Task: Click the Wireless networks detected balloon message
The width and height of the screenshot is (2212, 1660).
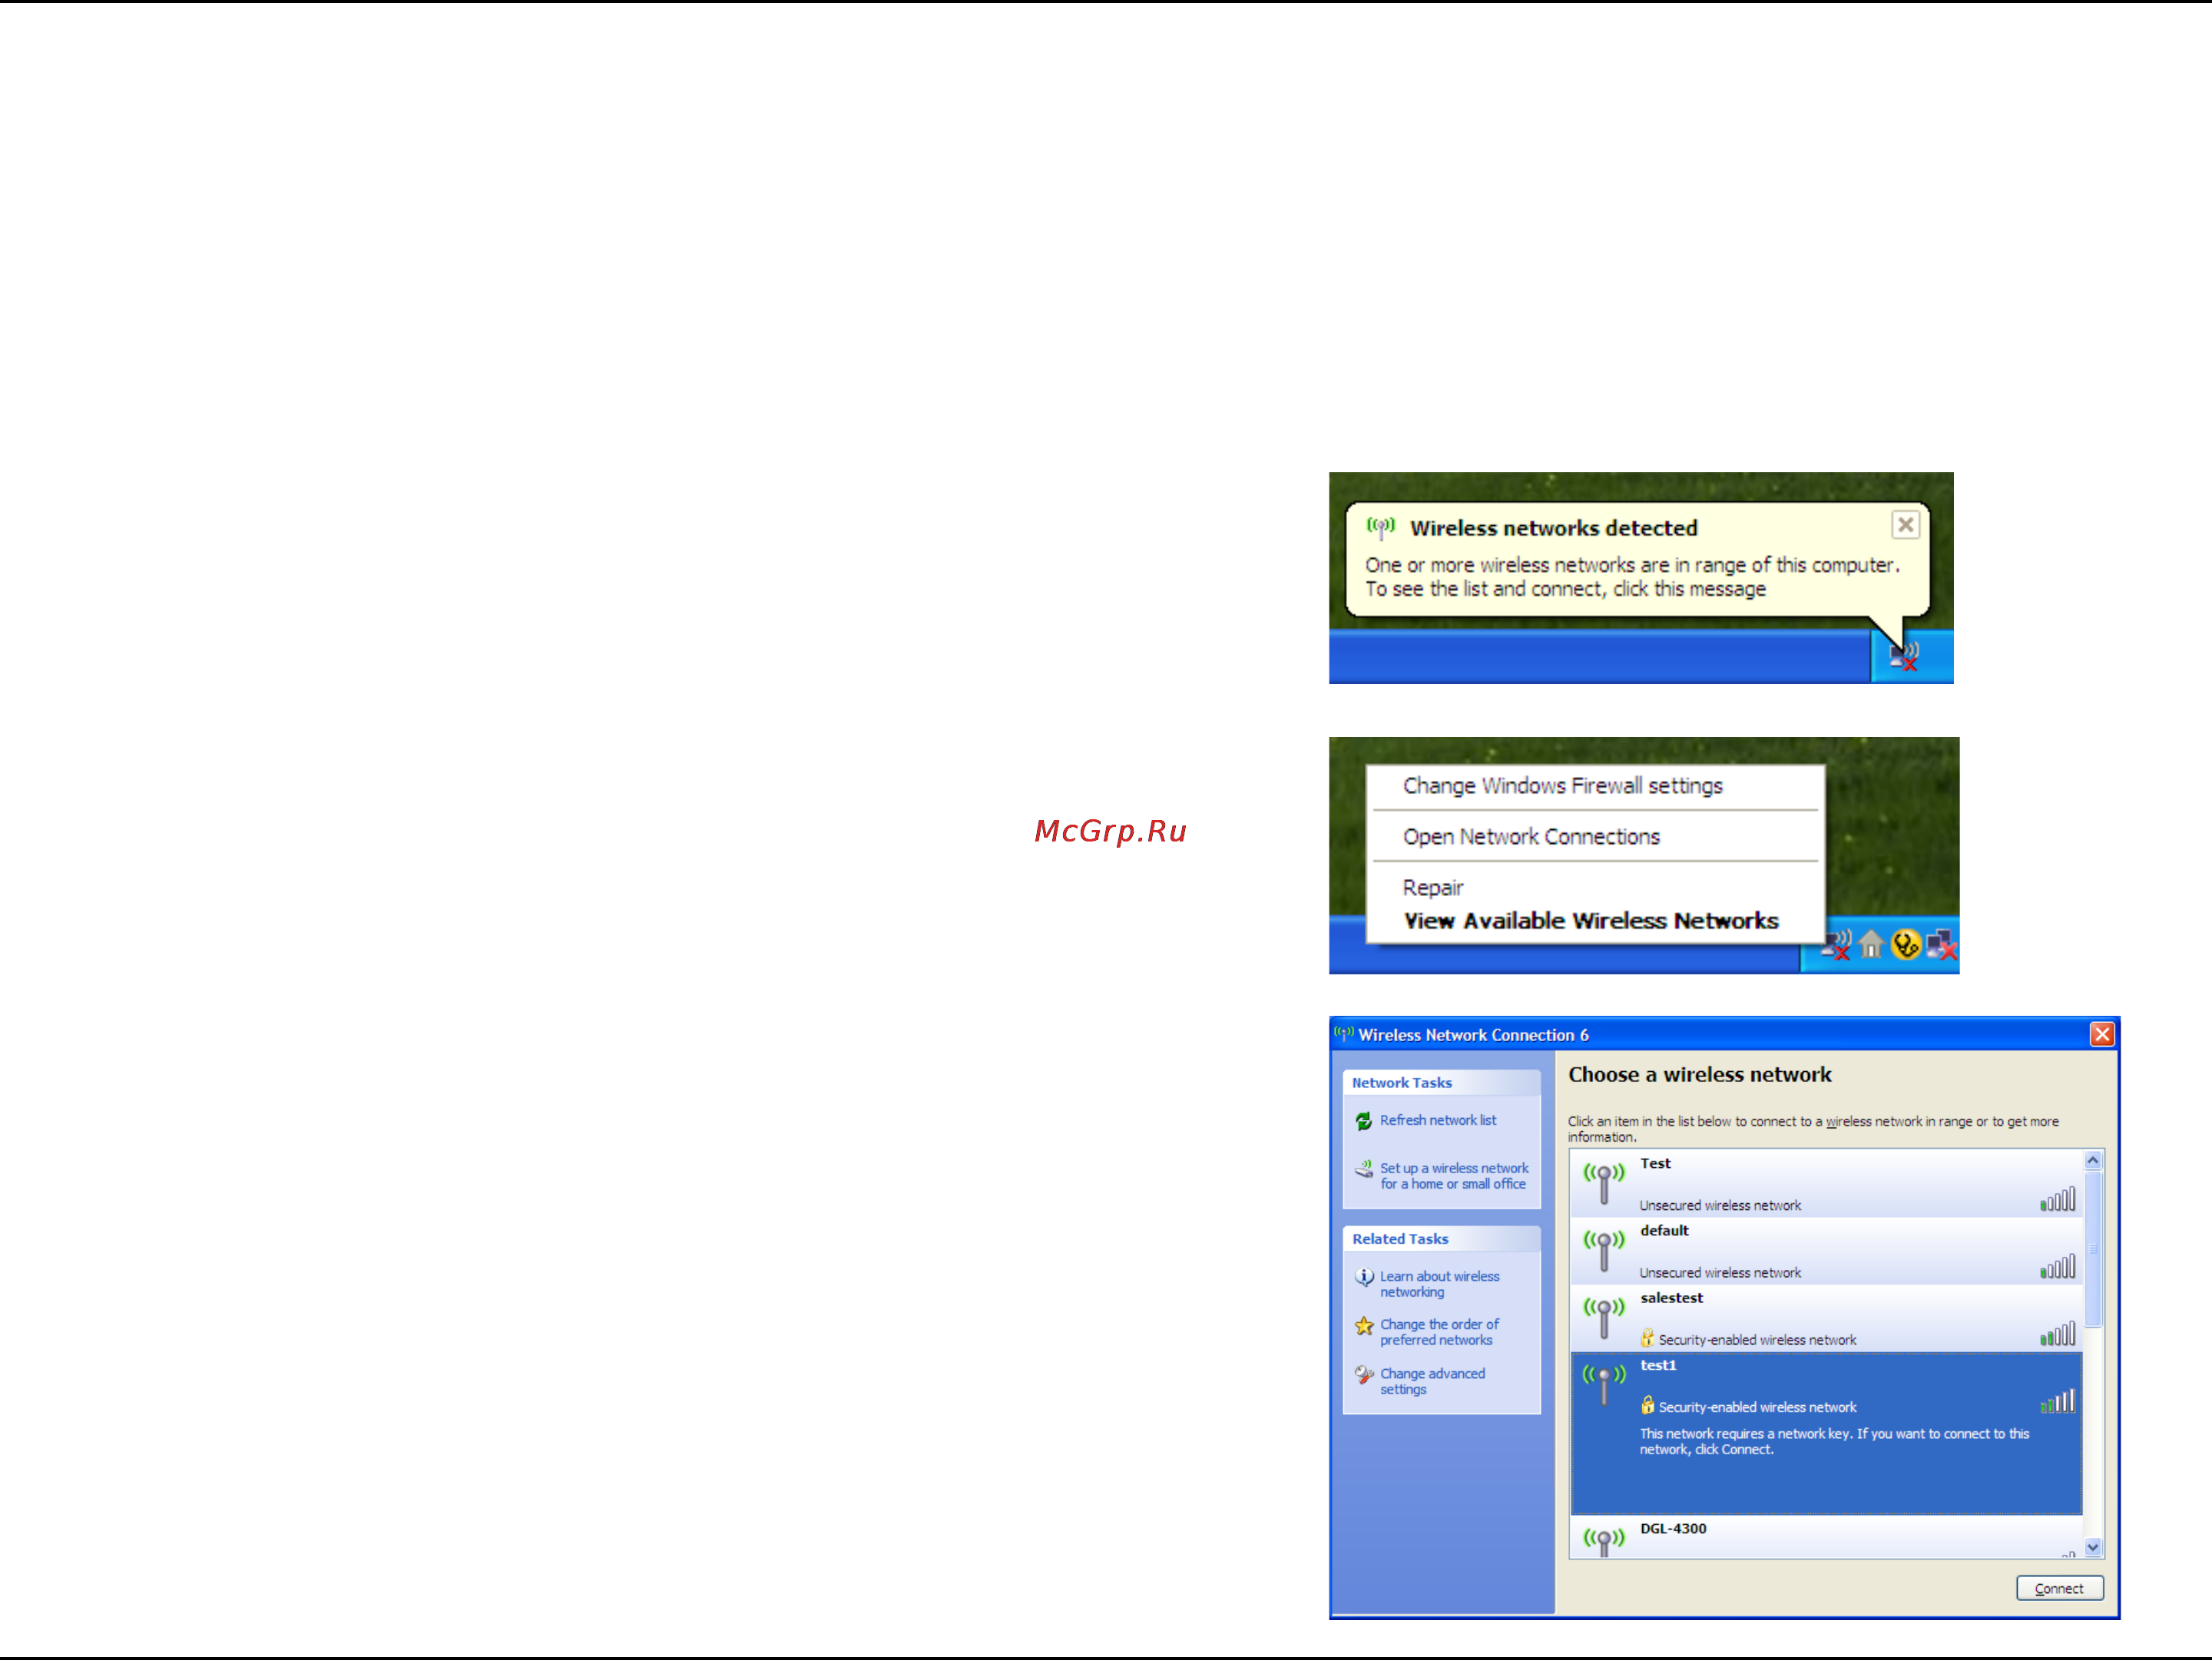Action: tap(1632, 577)
